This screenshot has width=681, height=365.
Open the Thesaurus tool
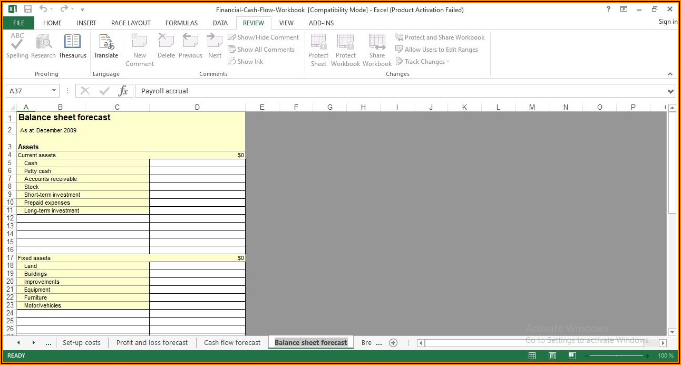click(72, 46)
